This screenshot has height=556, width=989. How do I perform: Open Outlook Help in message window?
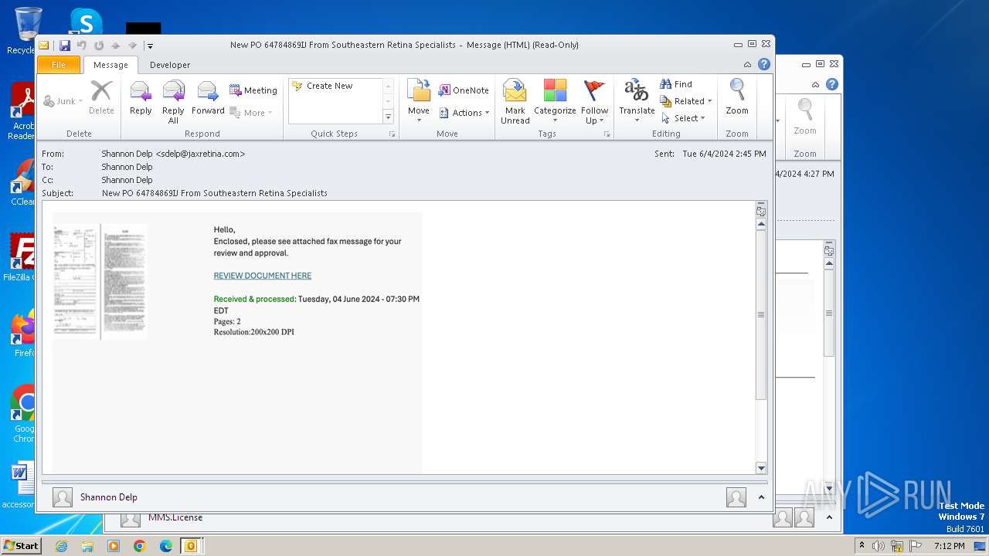tap(764, 65)
